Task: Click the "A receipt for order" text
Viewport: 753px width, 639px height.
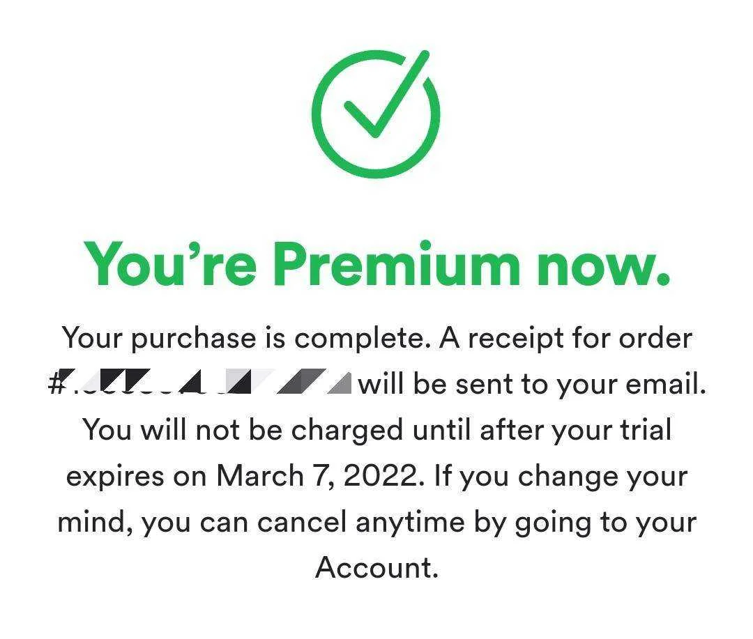Action: tap(565, 339)
